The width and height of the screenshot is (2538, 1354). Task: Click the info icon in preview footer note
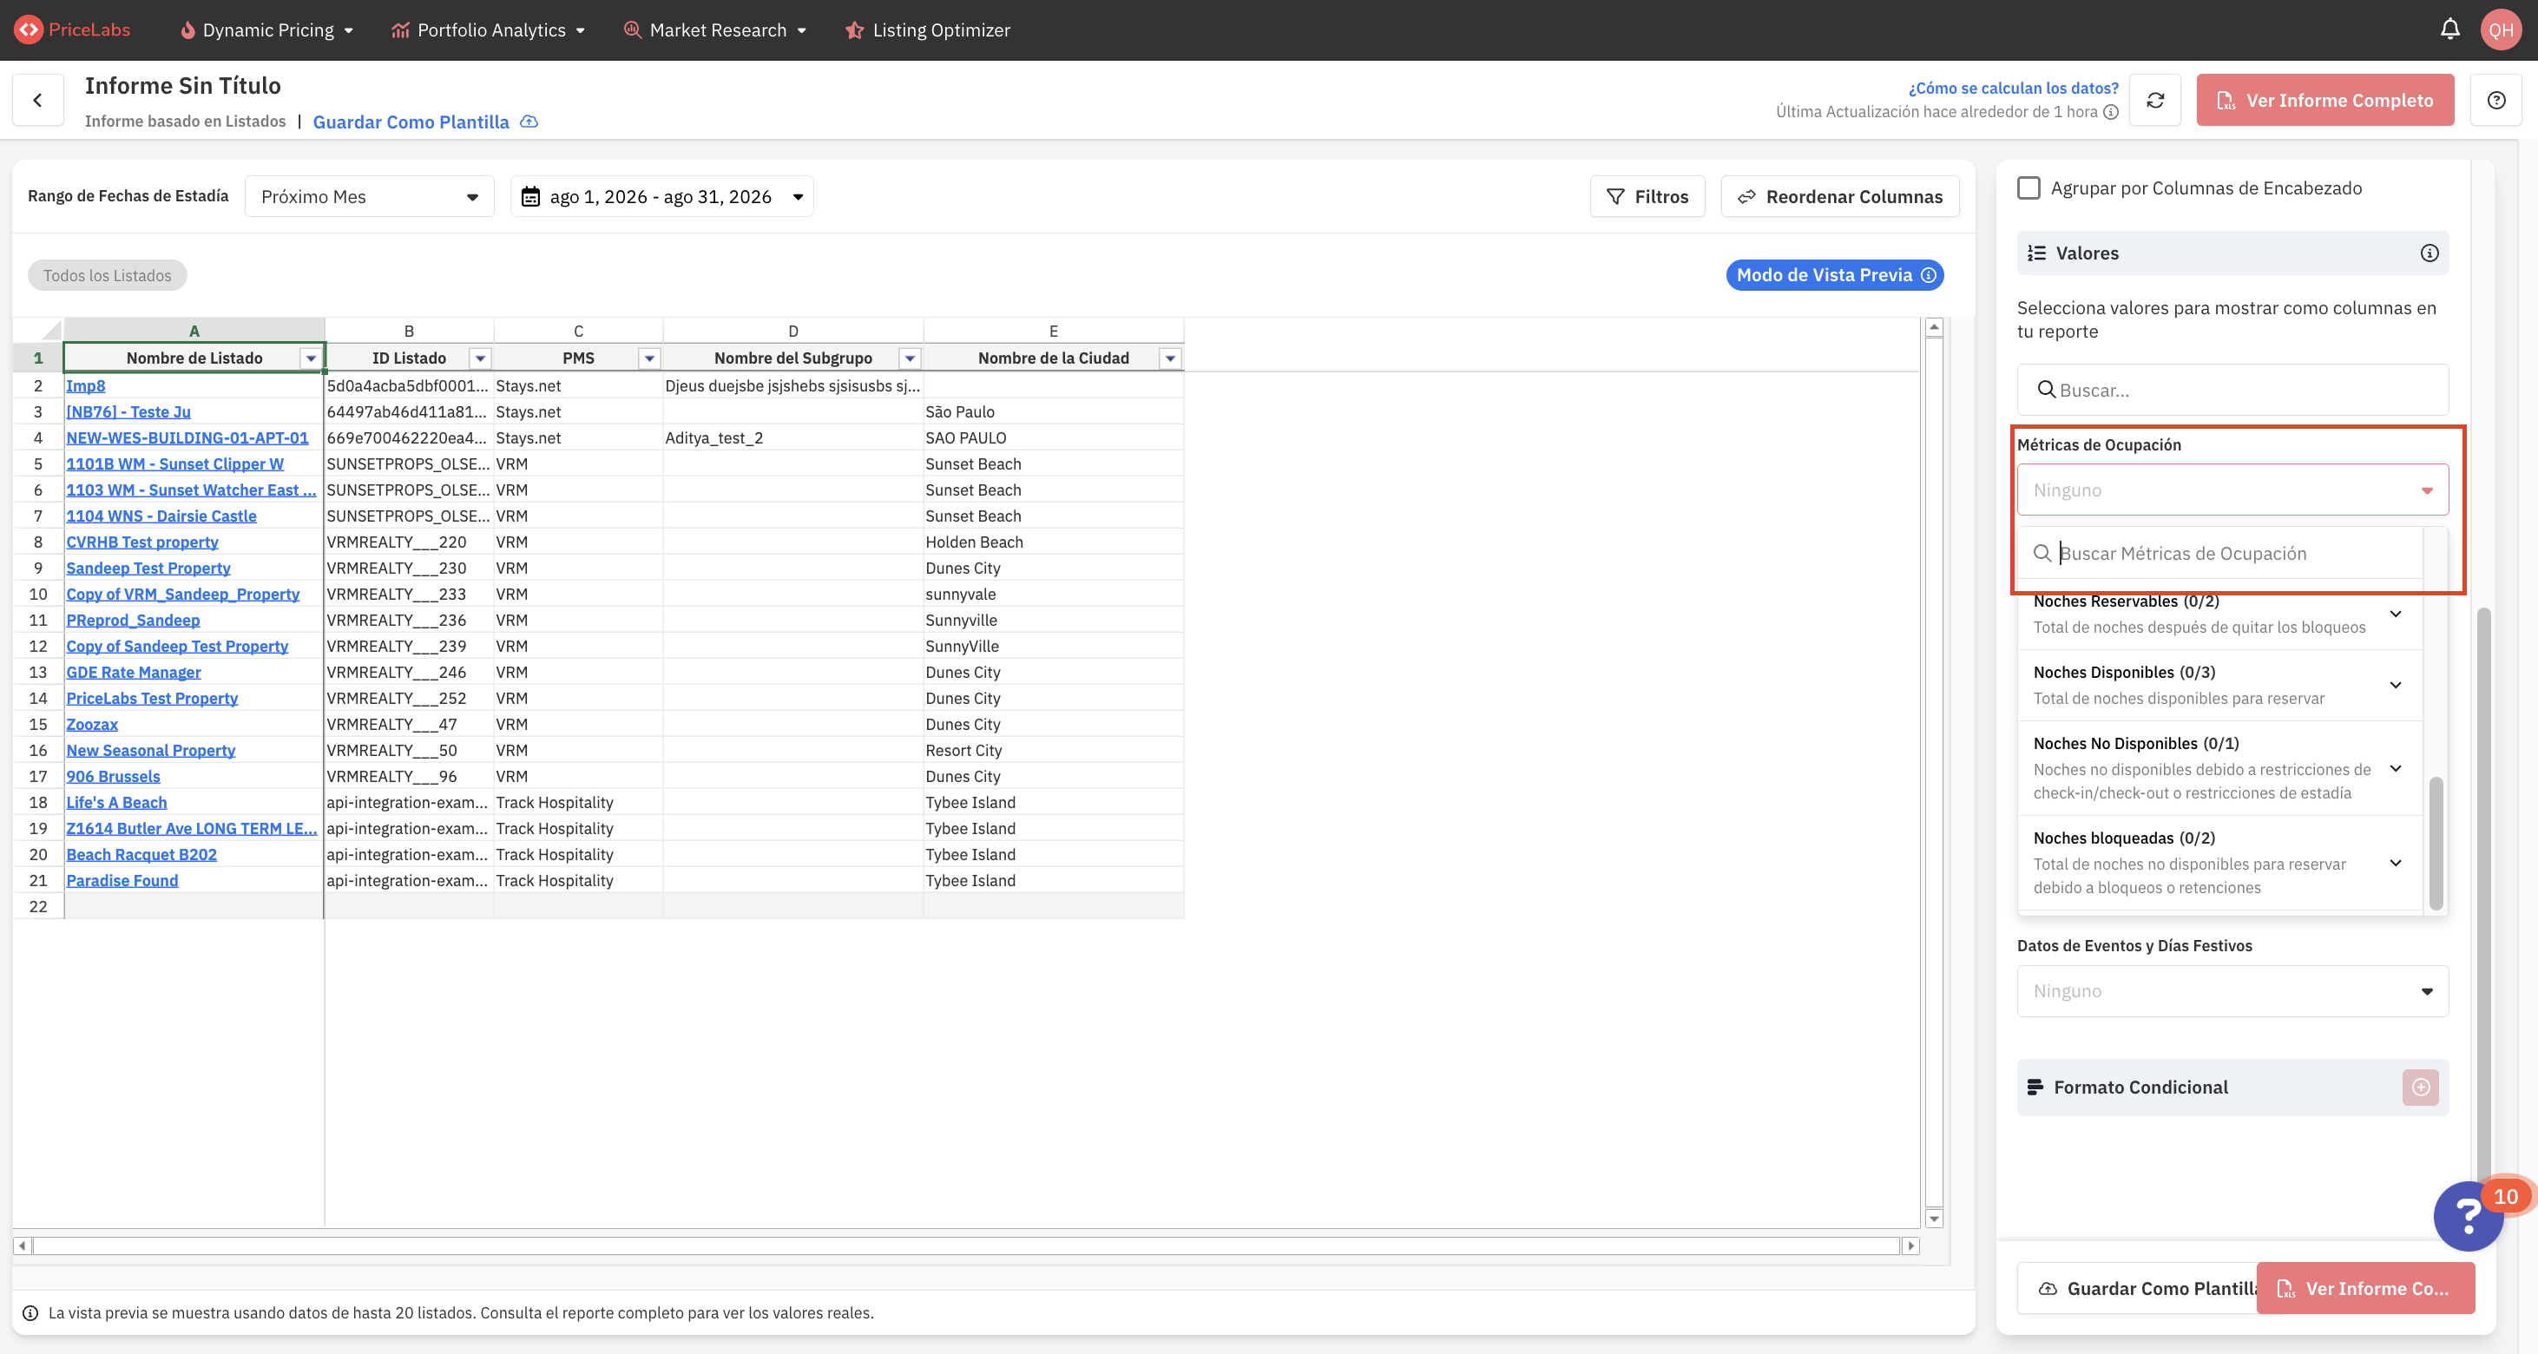coord(30,1312)
